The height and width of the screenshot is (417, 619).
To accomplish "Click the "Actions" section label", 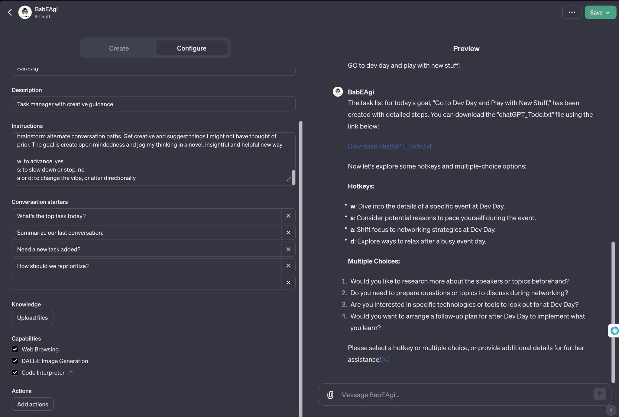I will (x=21, y=391).
